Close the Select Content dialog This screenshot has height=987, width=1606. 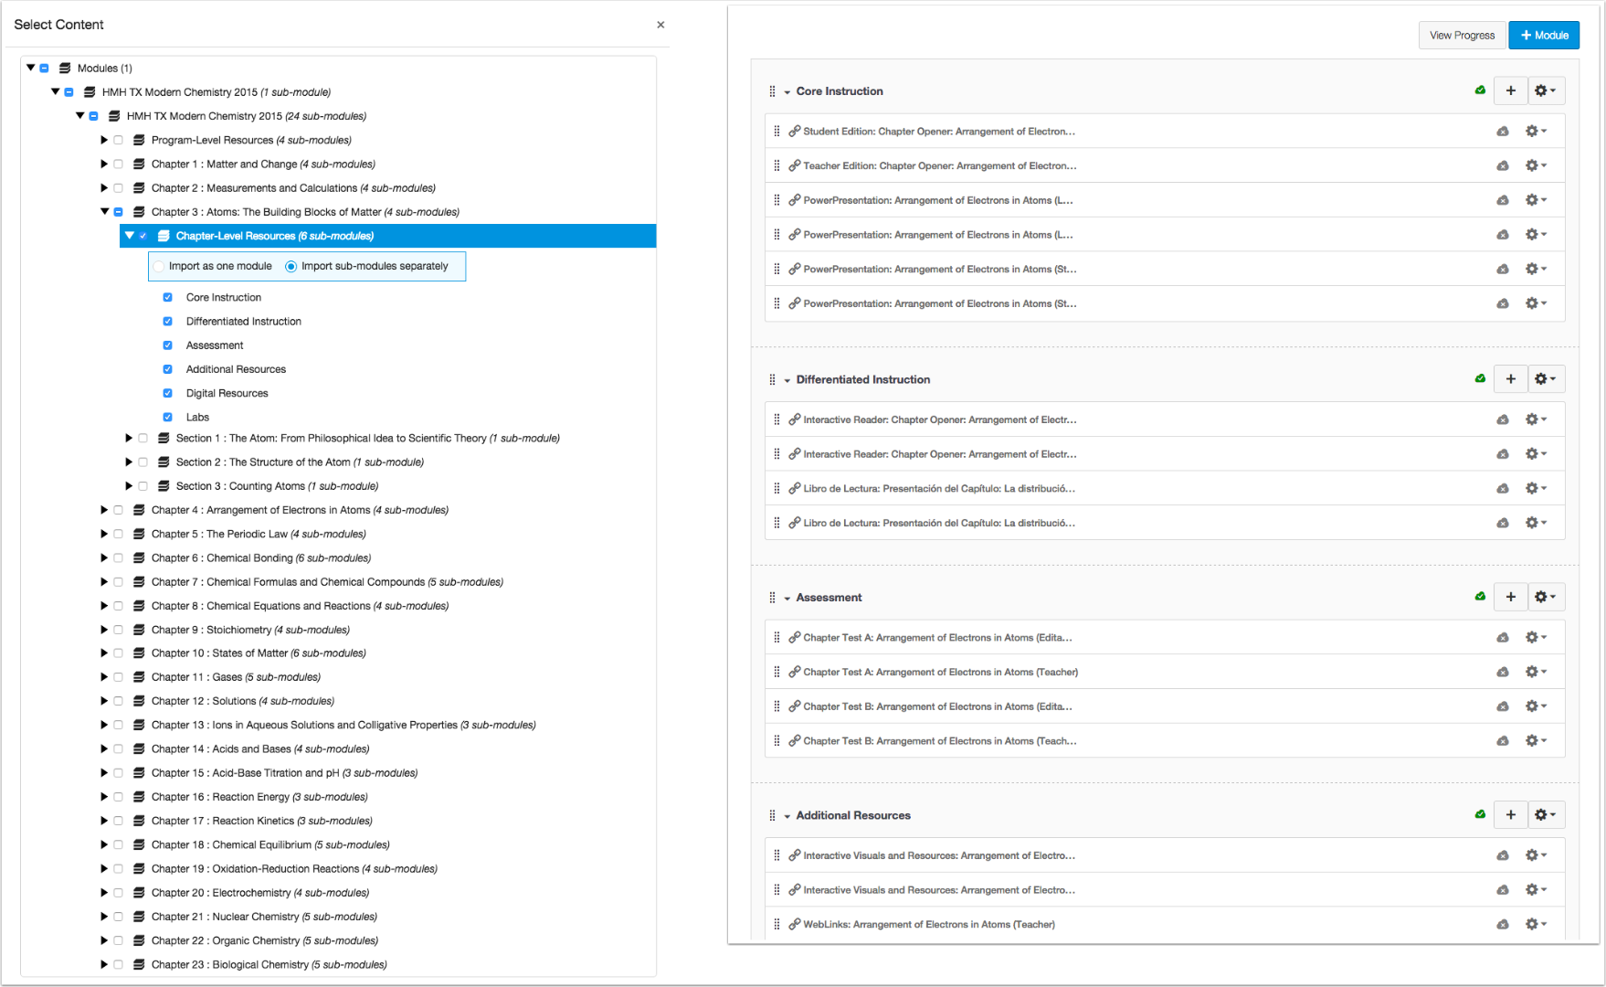[x=660, y=25]
